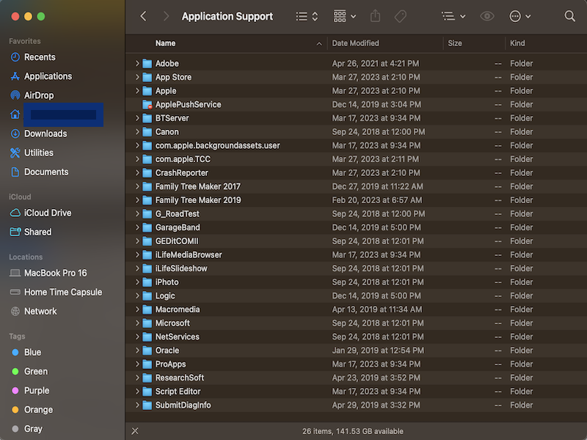This screenshot has width=587, height=440.
Task: Click the Home Time Capsule drive icon
Action: (15, 292)
